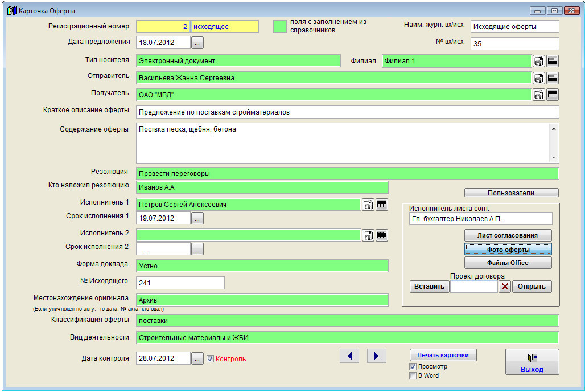Open date picker for Дата предложения
The width and height of the screenshot is (585, 392).
pyautogui.click(x=197, y=43)
